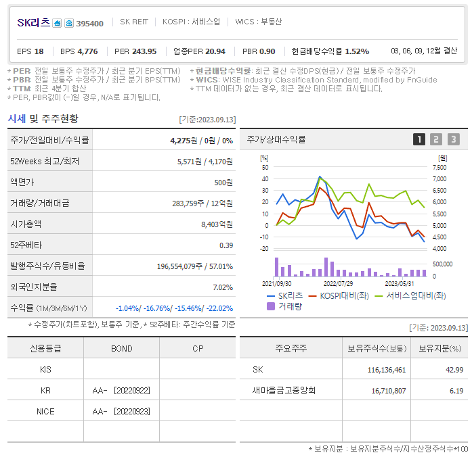472x457 pixels.
Task: Click the SK ownership 42.99
Action: 454,370
